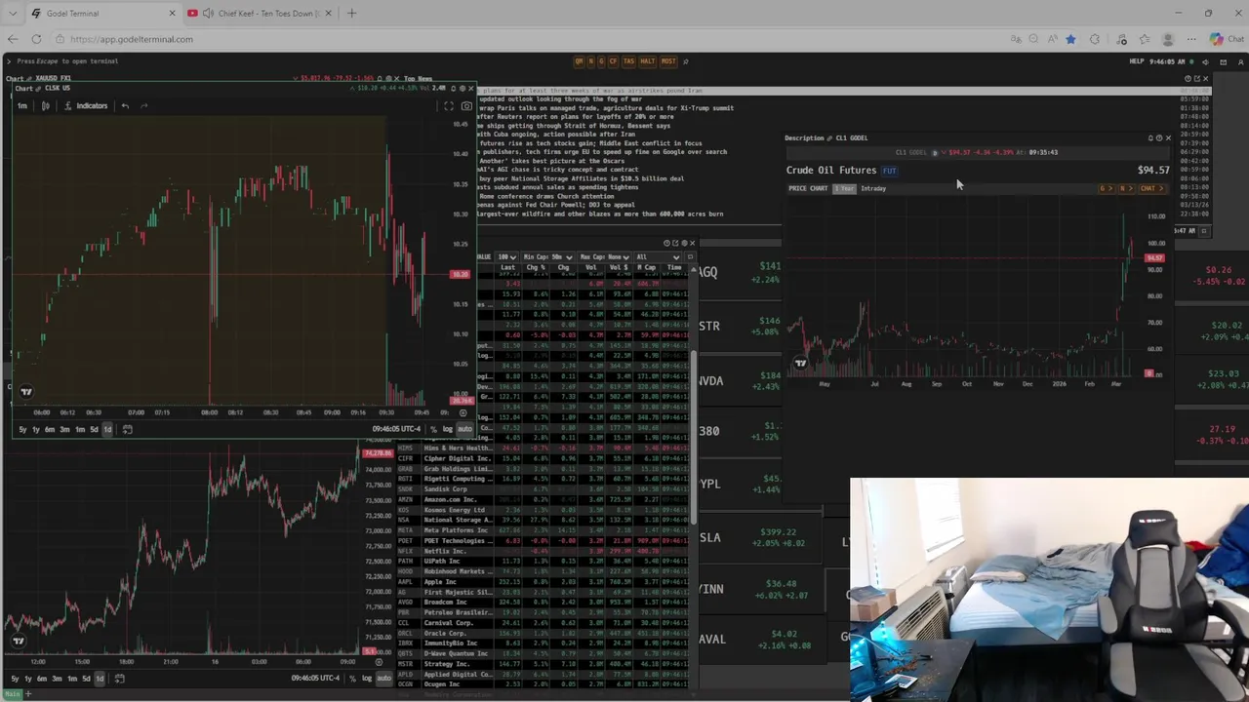Open go-to-date calendar on lower chart

point(119,678)
